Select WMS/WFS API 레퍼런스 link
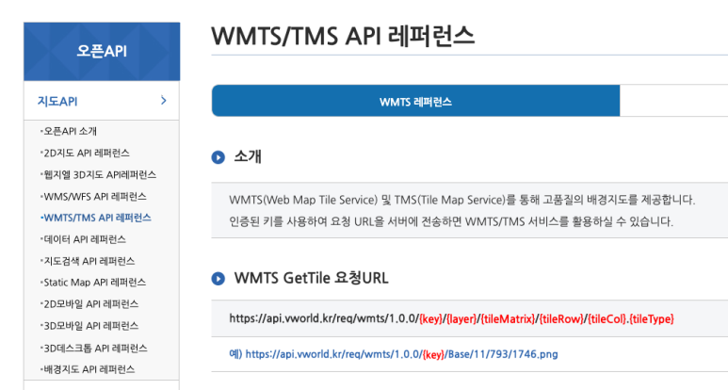Image resolution: width=728 pixels, height=390 pixels. pyautogui.click(x=94, y=196)
